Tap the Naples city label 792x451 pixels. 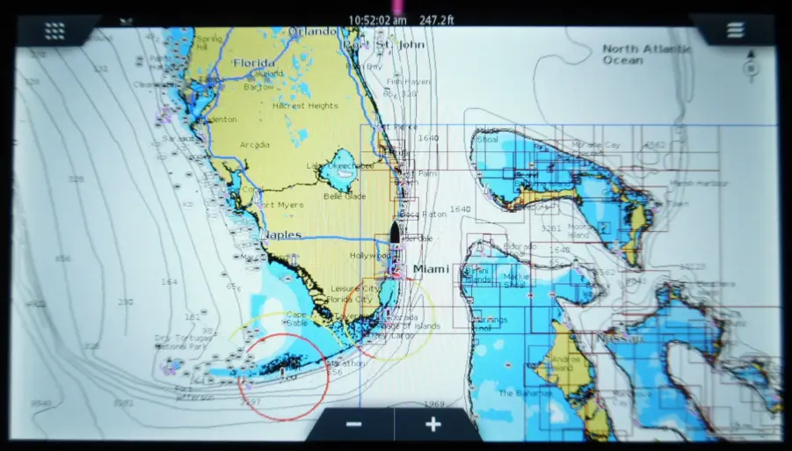click(x=282, y=235)
